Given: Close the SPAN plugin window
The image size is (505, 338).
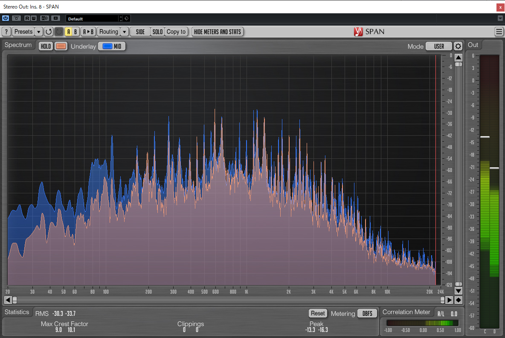Looking at the screenshot, I should tap(500, 7).
